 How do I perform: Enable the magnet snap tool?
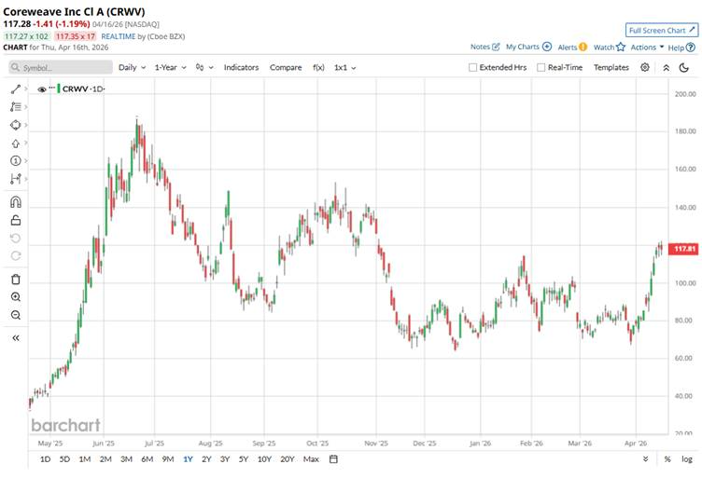click(x=16, y=202)
